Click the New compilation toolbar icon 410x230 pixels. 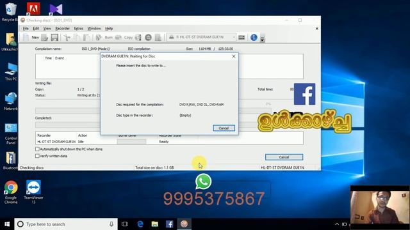(26, 37)
